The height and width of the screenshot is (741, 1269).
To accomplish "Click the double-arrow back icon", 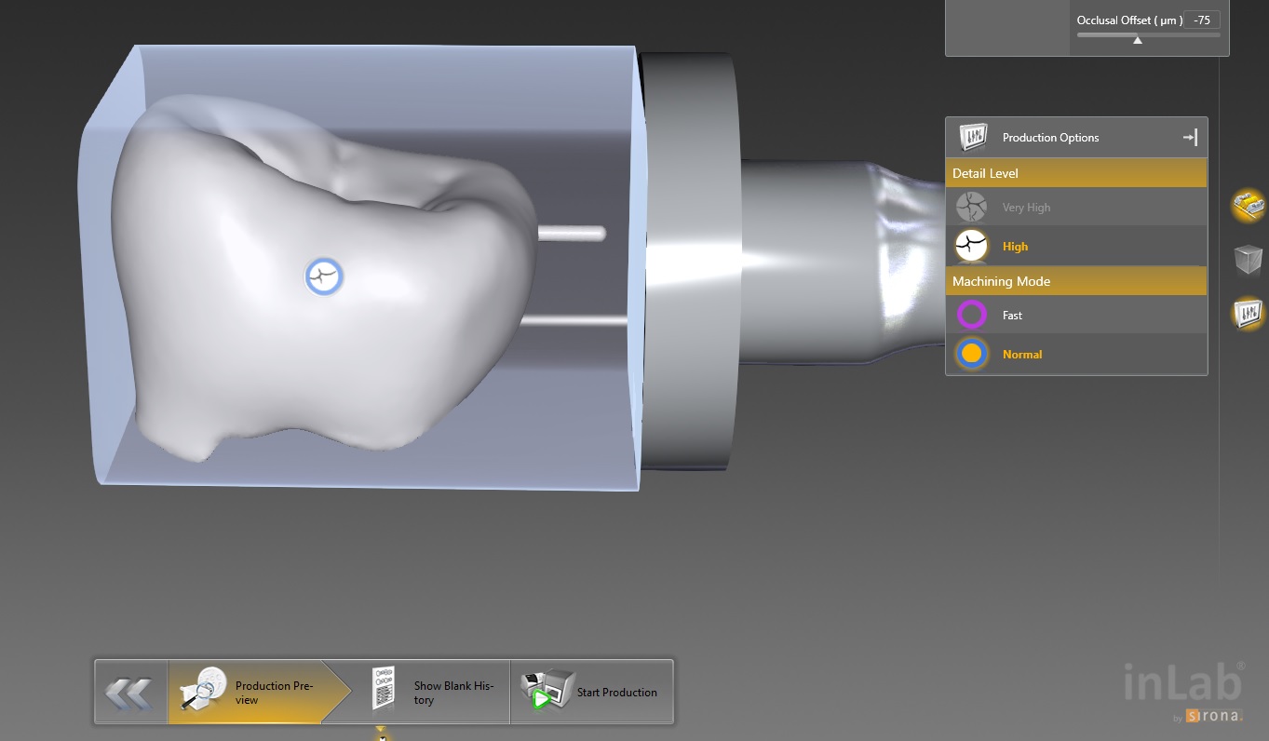I will point(129,693).
